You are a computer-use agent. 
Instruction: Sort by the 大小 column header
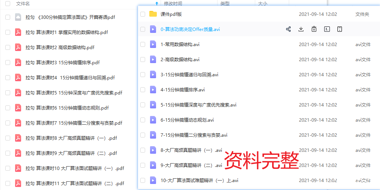263,3
